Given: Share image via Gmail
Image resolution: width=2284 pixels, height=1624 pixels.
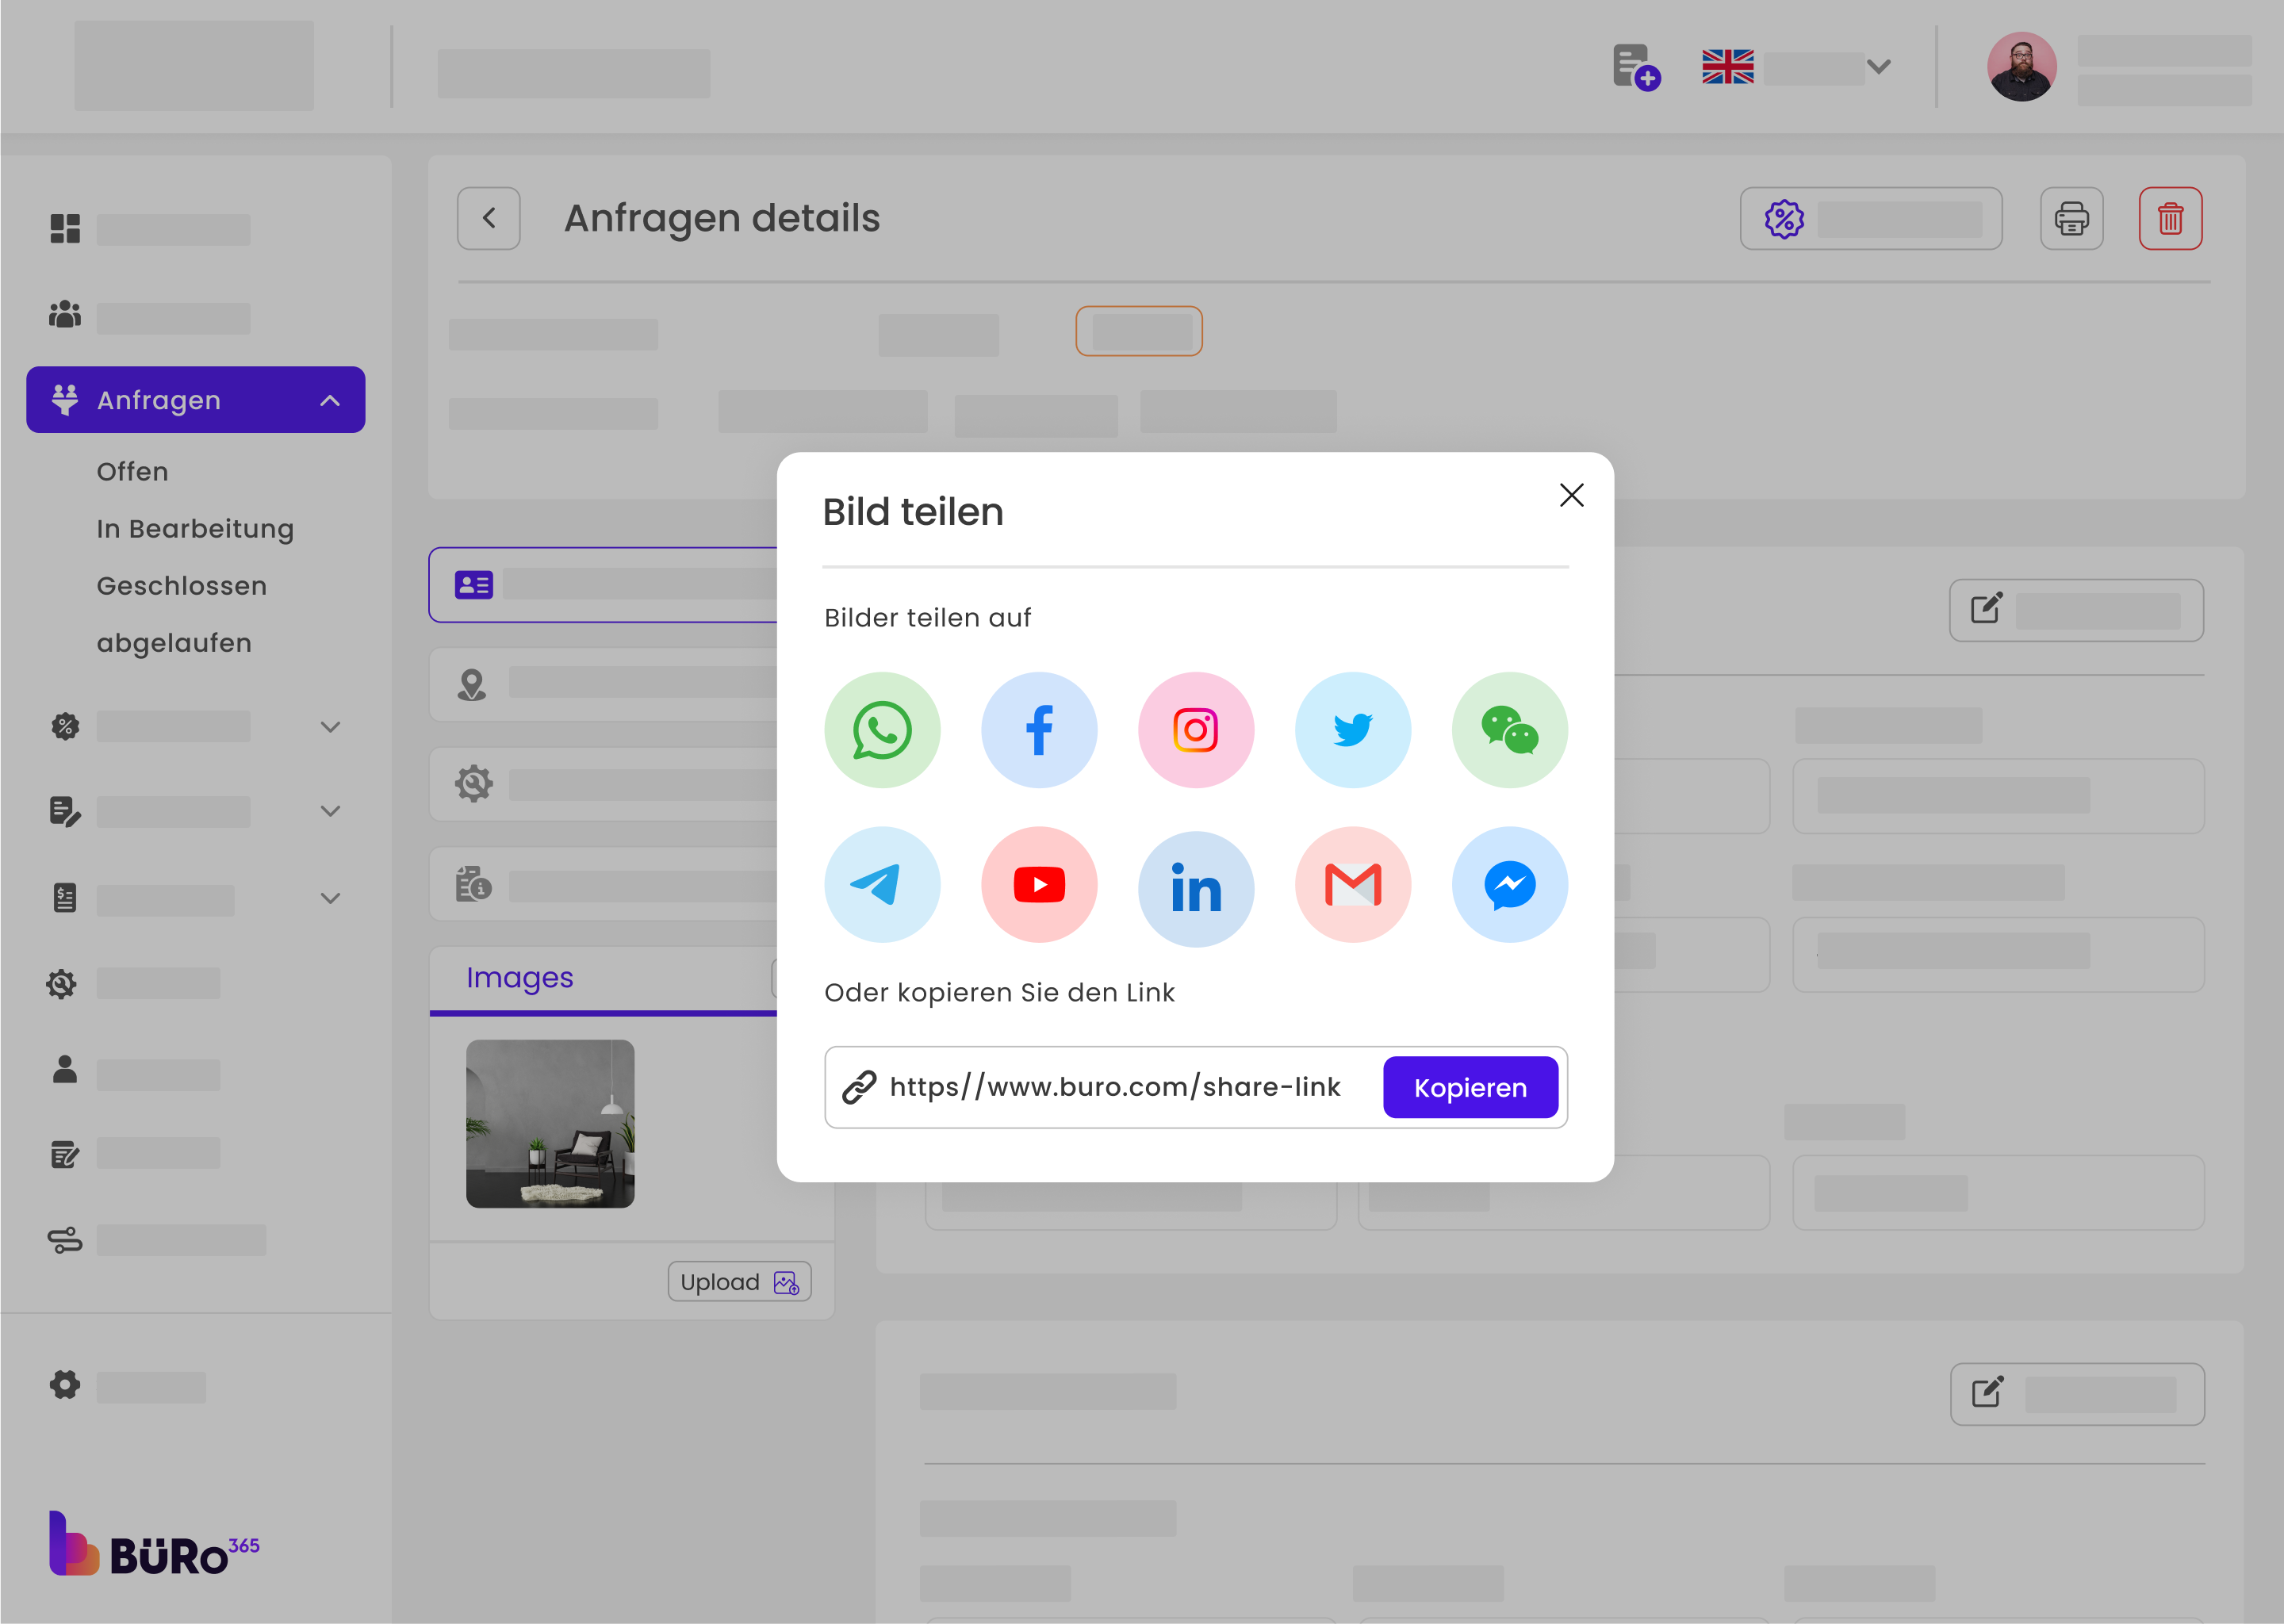Looking at the screenshot, I should pos(1353,885).
